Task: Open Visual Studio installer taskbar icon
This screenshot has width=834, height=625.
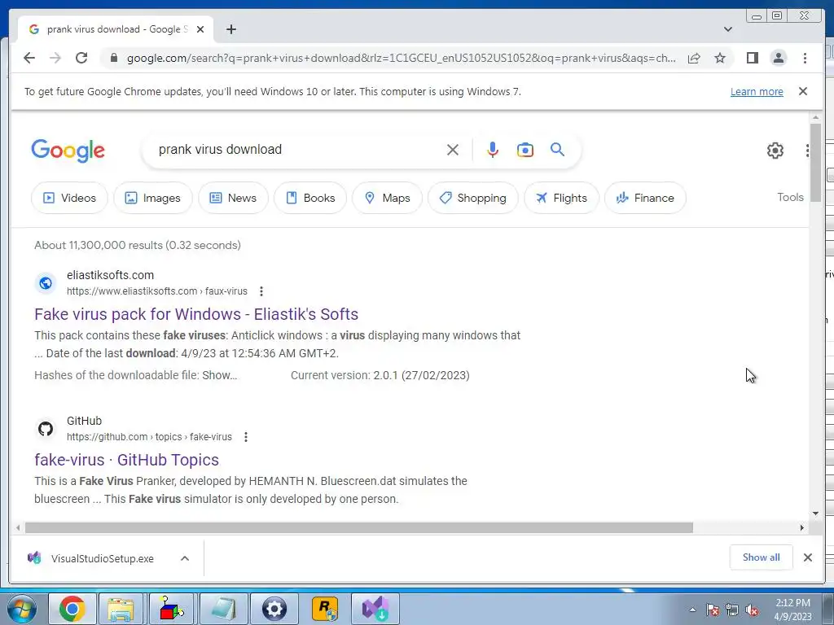Action: (x=375, y=609)
